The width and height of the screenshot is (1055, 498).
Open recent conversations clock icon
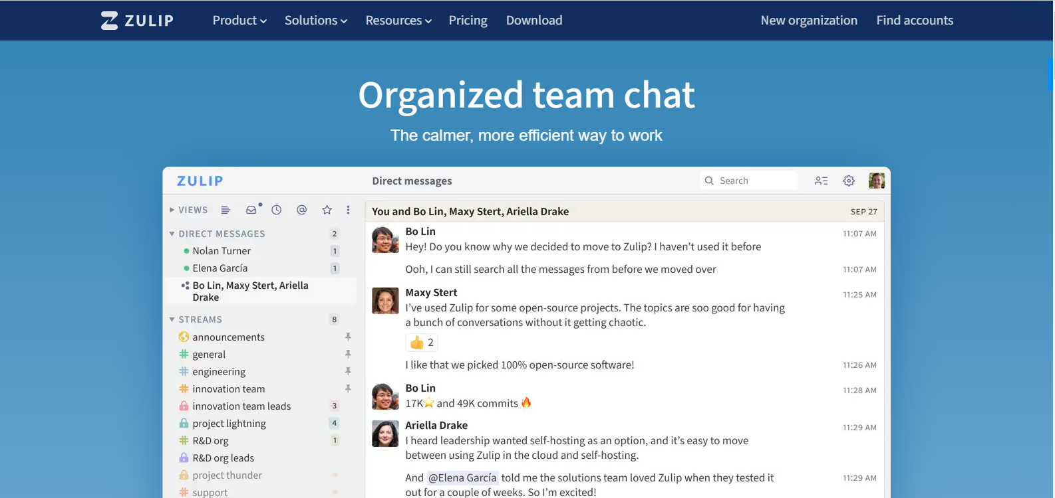[277, 210]
